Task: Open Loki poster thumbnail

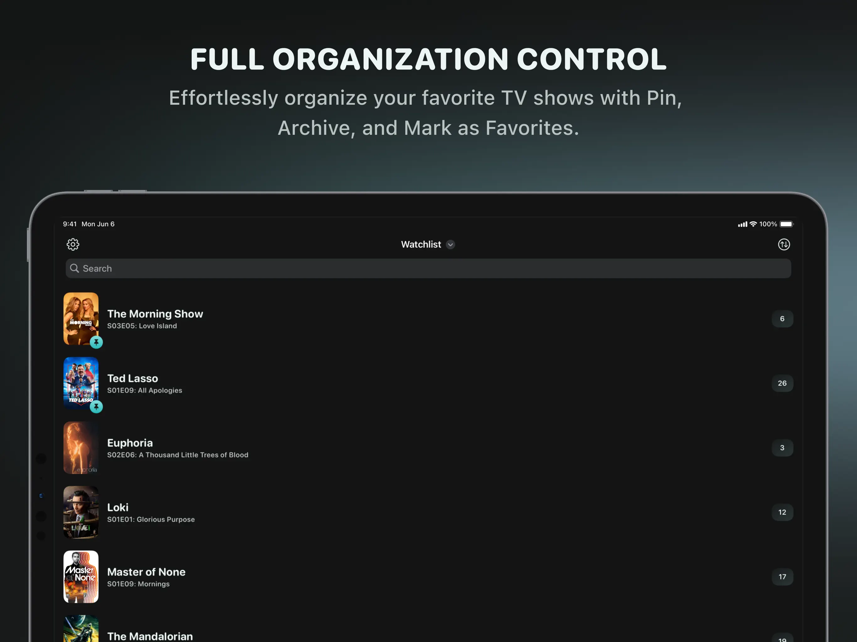Action: pos(81,512)
